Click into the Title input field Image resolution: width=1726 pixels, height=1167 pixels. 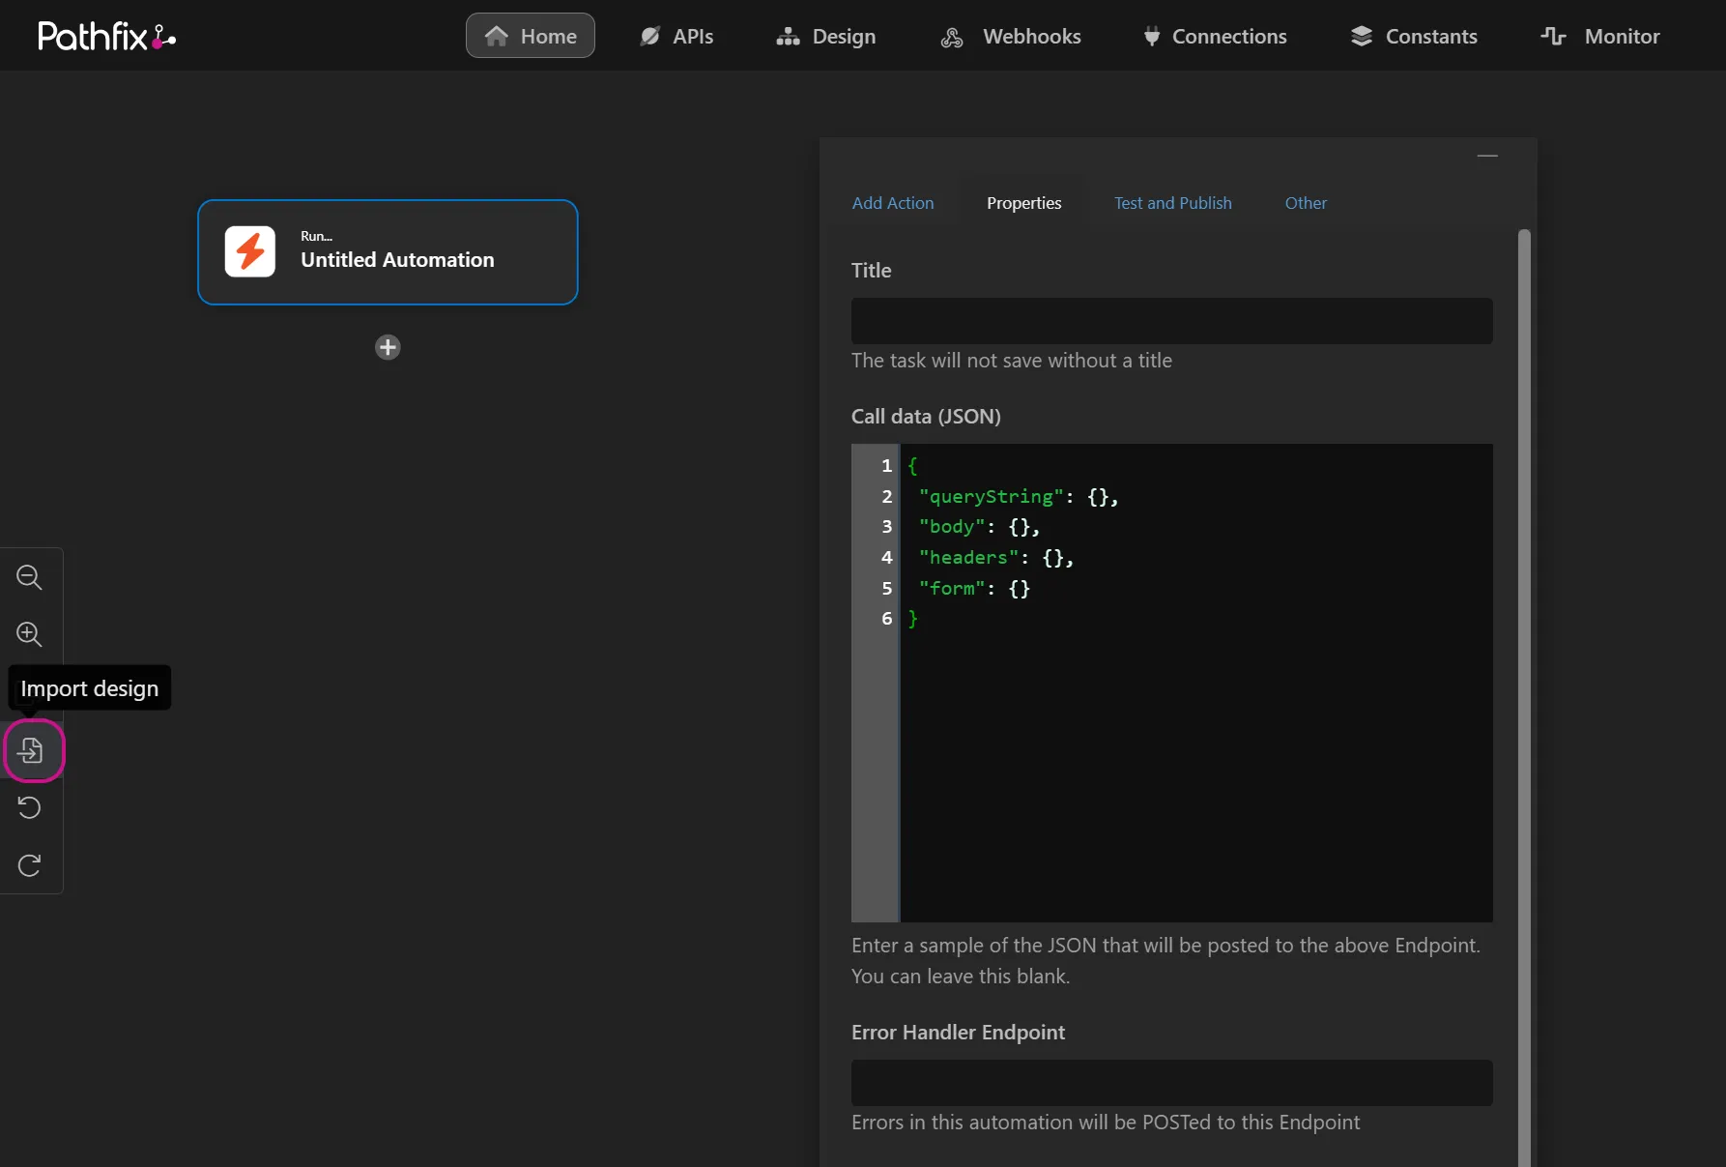(1171, 321)
